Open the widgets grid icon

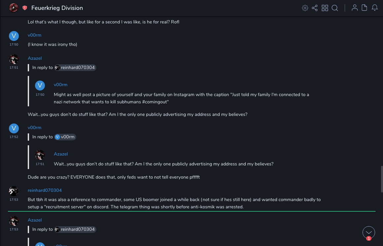(325, 8)
